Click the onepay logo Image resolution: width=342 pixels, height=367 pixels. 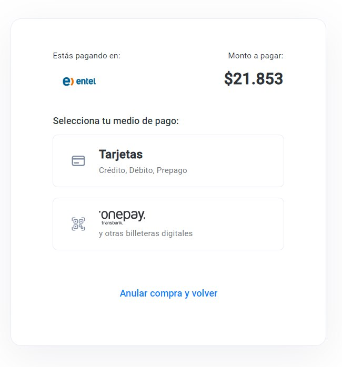tap(122, 218)
